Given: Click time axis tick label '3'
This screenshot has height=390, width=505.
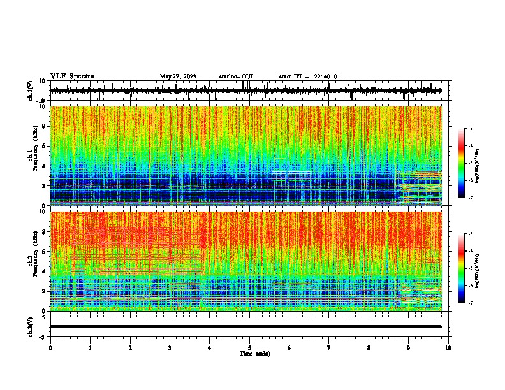Looking at the screenshot, I should point(170,348).
